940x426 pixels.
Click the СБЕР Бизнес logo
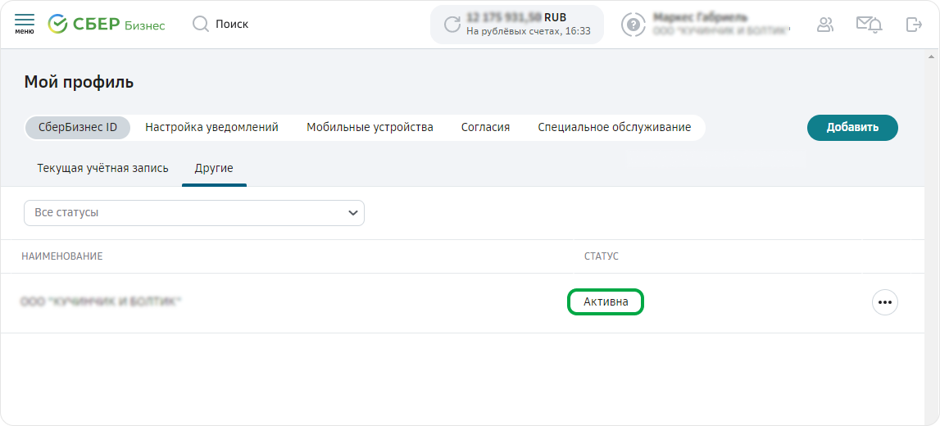tap(107, 24)
